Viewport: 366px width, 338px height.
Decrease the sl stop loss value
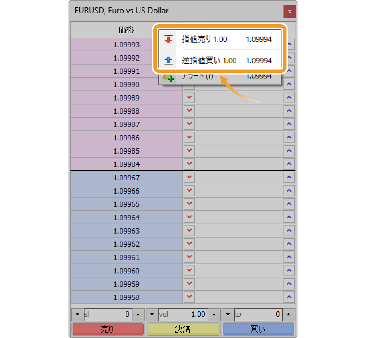coord(78,314)
